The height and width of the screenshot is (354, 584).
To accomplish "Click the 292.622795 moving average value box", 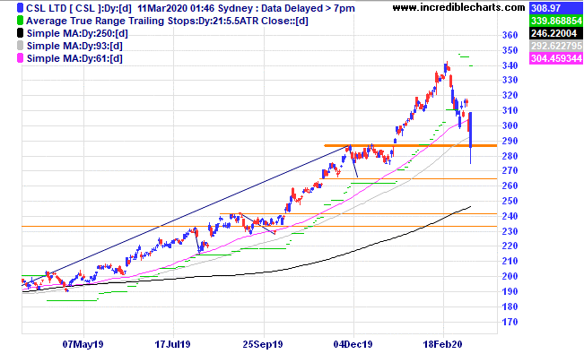I will point(556,46).
